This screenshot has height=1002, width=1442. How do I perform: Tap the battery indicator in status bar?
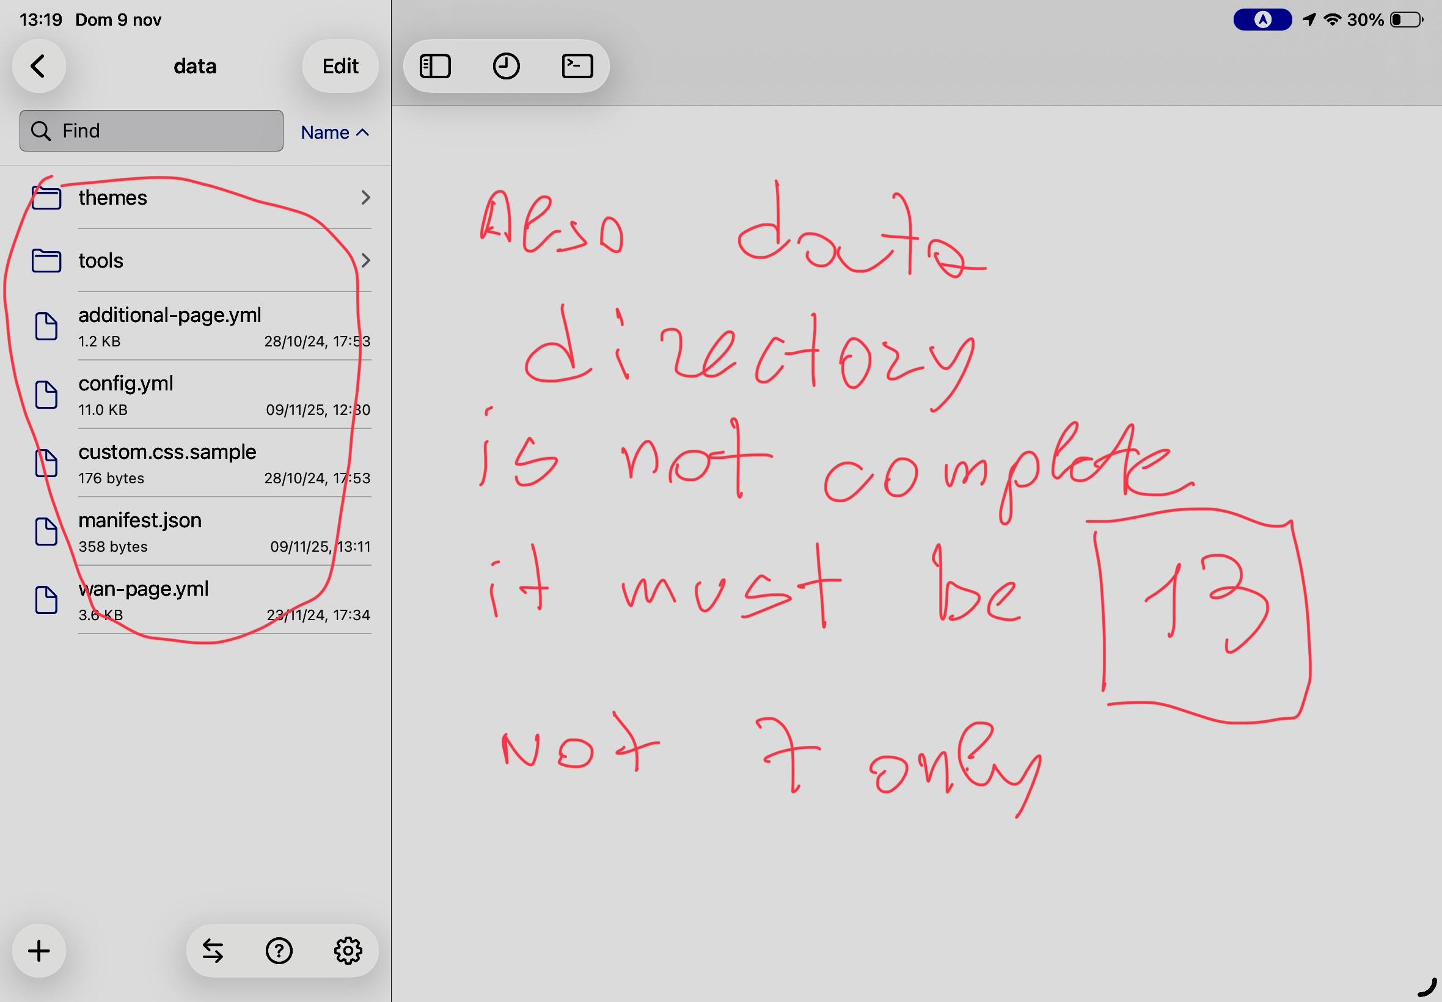pyautogui.click(x=1406, y=20)
